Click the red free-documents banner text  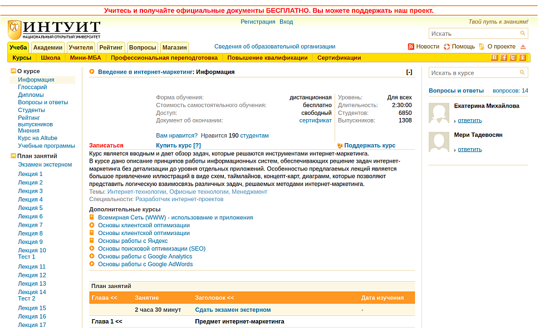click(269, 11)
